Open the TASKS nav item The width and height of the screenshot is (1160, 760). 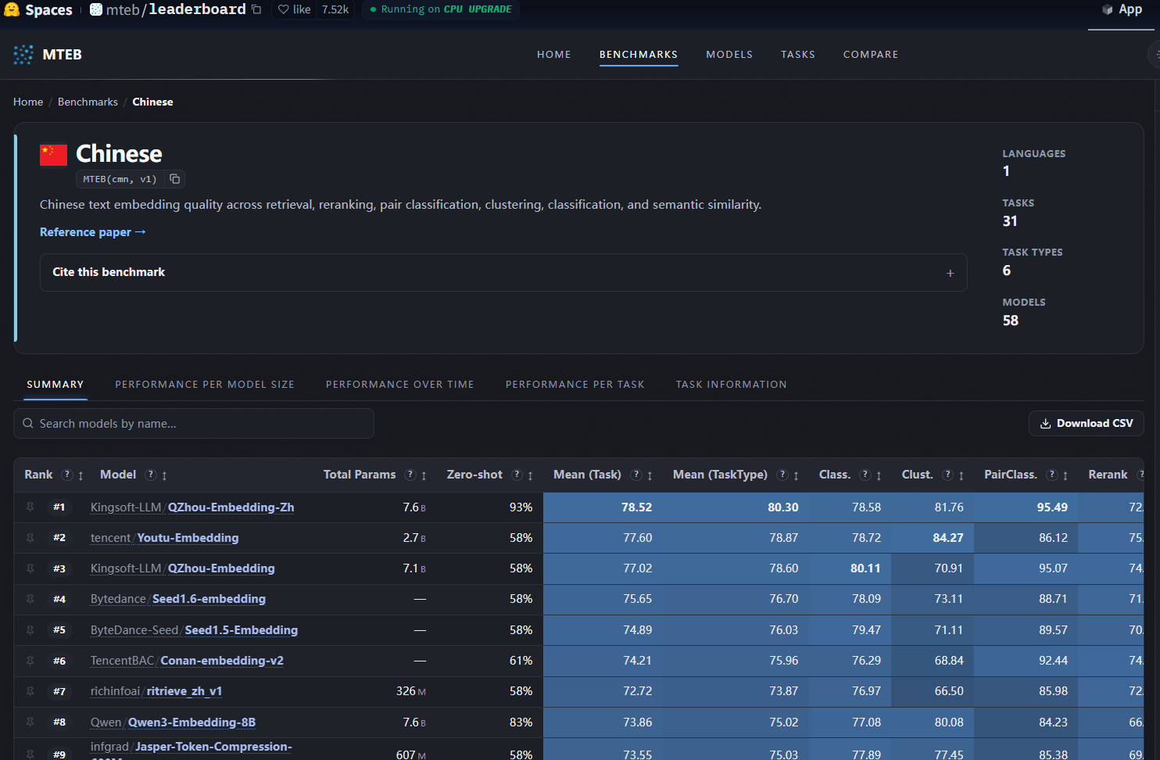[x=798, y=55]
